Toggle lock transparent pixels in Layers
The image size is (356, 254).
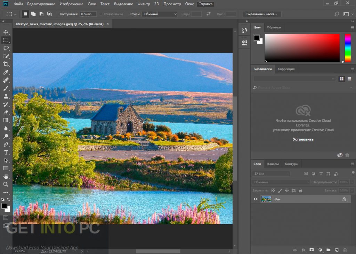point(273,191)
